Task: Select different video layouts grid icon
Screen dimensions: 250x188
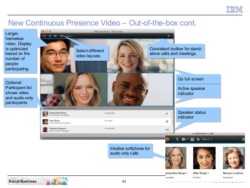Action: (62, 36)
